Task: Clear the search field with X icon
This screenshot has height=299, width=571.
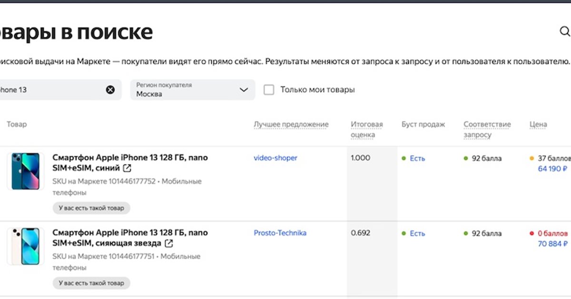Action: pyautogui.click(x=110, y=90)
